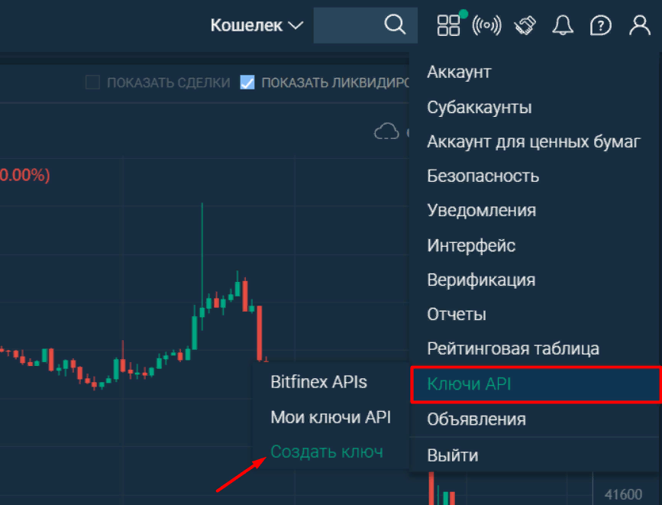Open Мои ключи API
Viewport: 662px width, 505px height.
click(x=331, y=417)
